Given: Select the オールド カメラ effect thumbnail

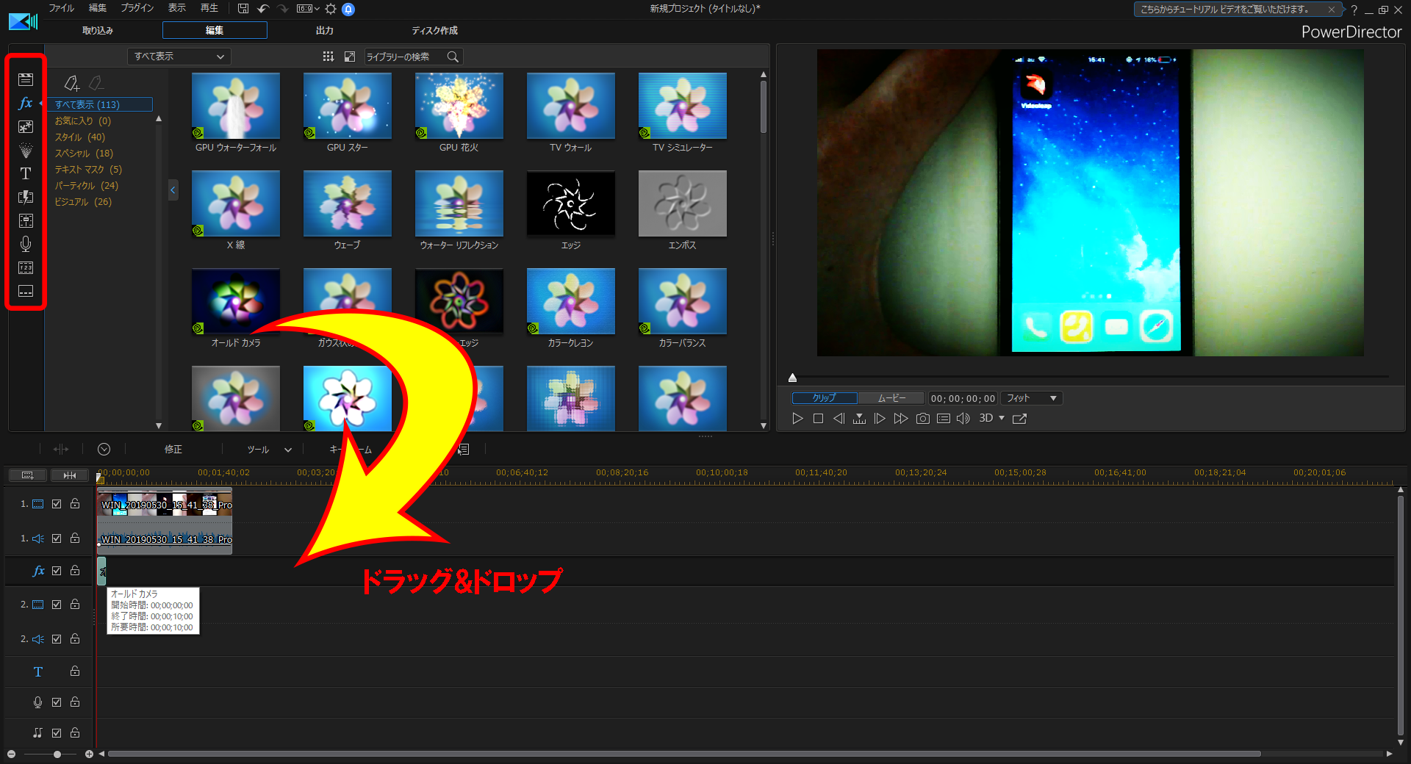Looking at the screenshot, I should pyautogui.click(x=235, y=301).
